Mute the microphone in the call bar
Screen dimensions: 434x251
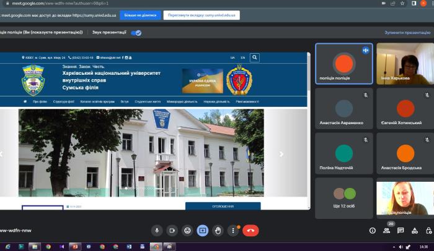coord(157,230)
